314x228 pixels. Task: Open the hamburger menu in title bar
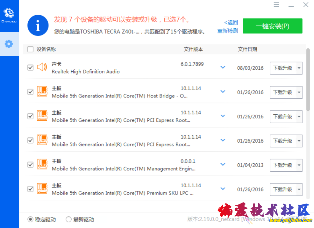click(x=276, y=5)
